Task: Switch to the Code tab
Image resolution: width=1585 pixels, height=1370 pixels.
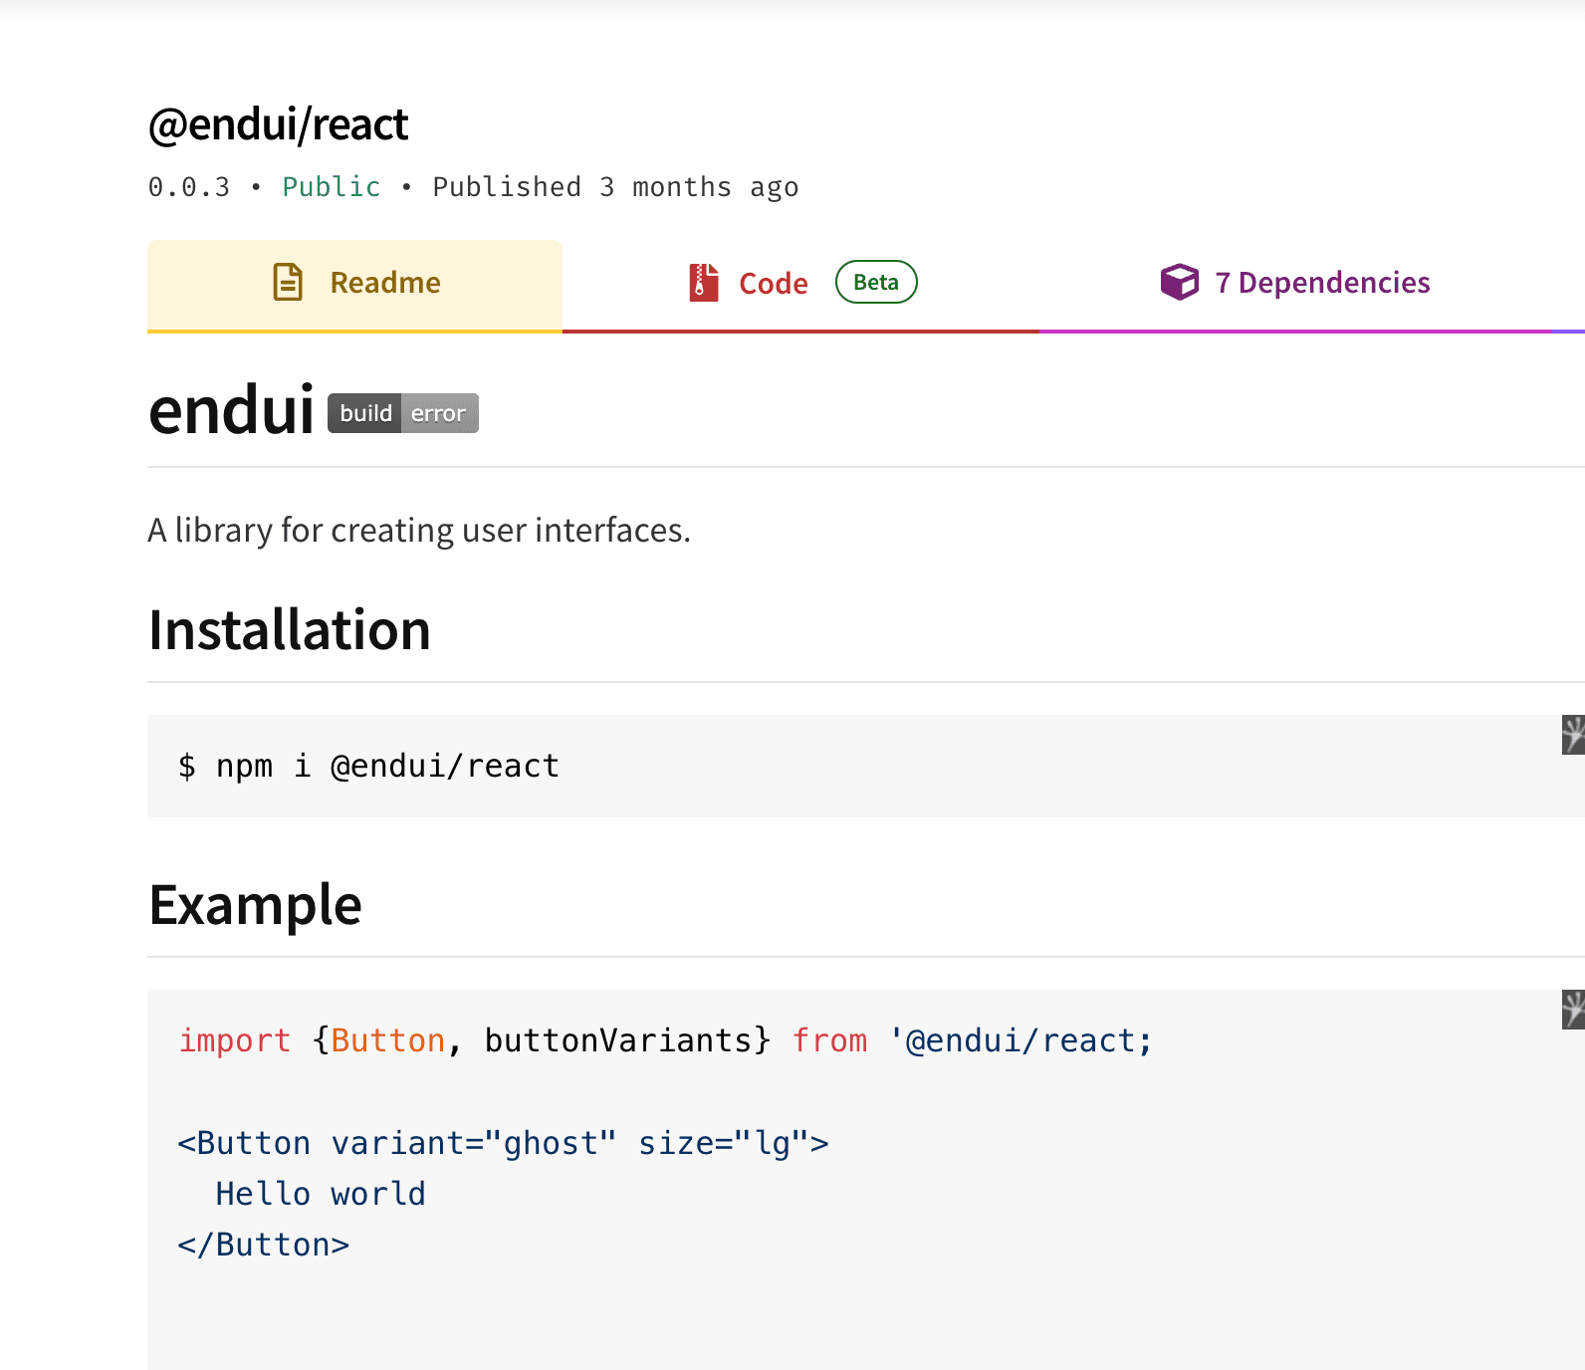Action: click(800, 285)
